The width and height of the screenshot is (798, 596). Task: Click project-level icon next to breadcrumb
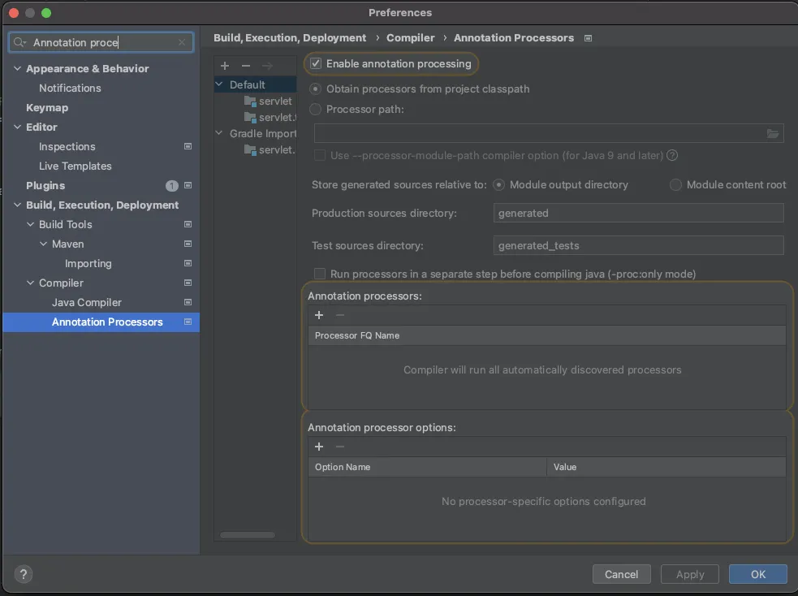tap(589, 38)
